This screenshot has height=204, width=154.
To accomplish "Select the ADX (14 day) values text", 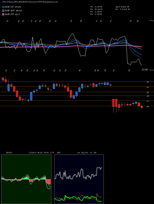I will [87, 153].
